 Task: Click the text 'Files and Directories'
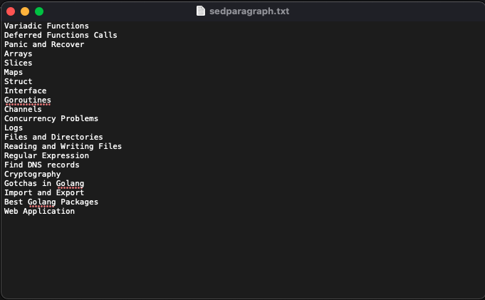coord(53,137)
